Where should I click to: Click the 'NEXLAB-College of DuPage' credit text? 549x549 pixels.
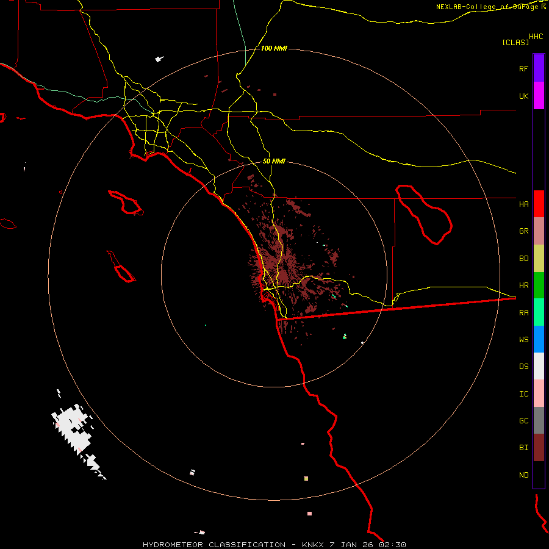pos(489,7)
